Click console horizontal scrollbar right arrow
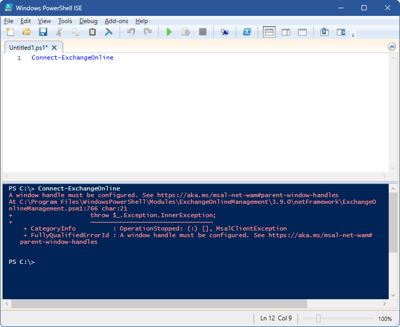The image size is (400, 327). tap(384, 303)
